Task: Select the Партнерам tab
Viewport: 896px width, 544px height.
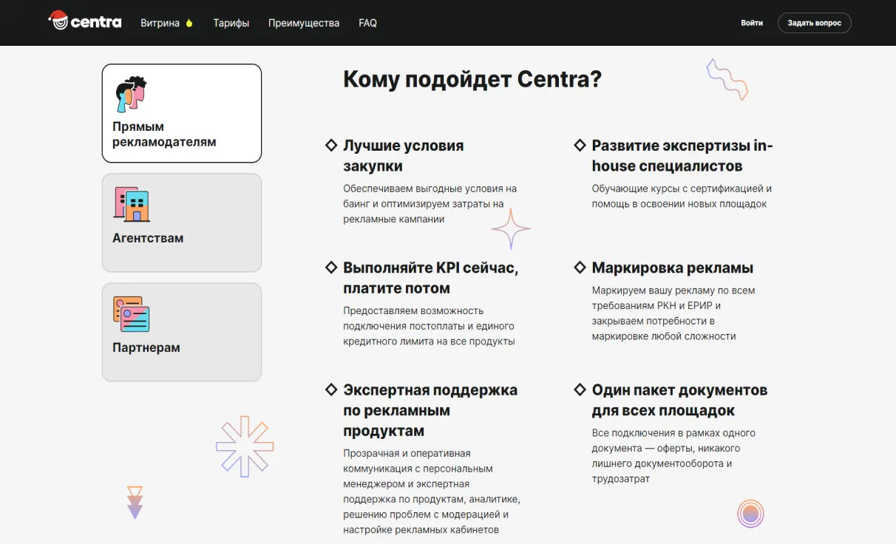Action: click(182, 332)
